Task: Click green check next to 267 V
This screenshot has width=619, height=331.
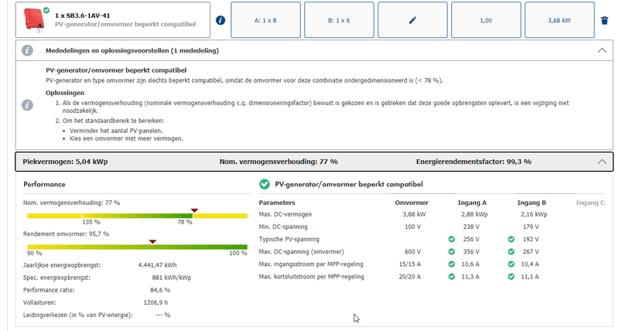Action: tap(511, 251)
